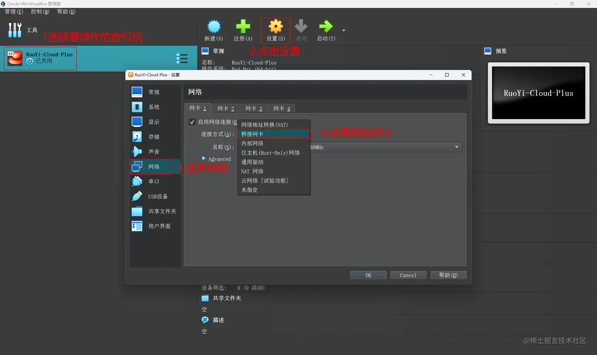Open the start-mode arrow next to 启动

click(344, 30)
